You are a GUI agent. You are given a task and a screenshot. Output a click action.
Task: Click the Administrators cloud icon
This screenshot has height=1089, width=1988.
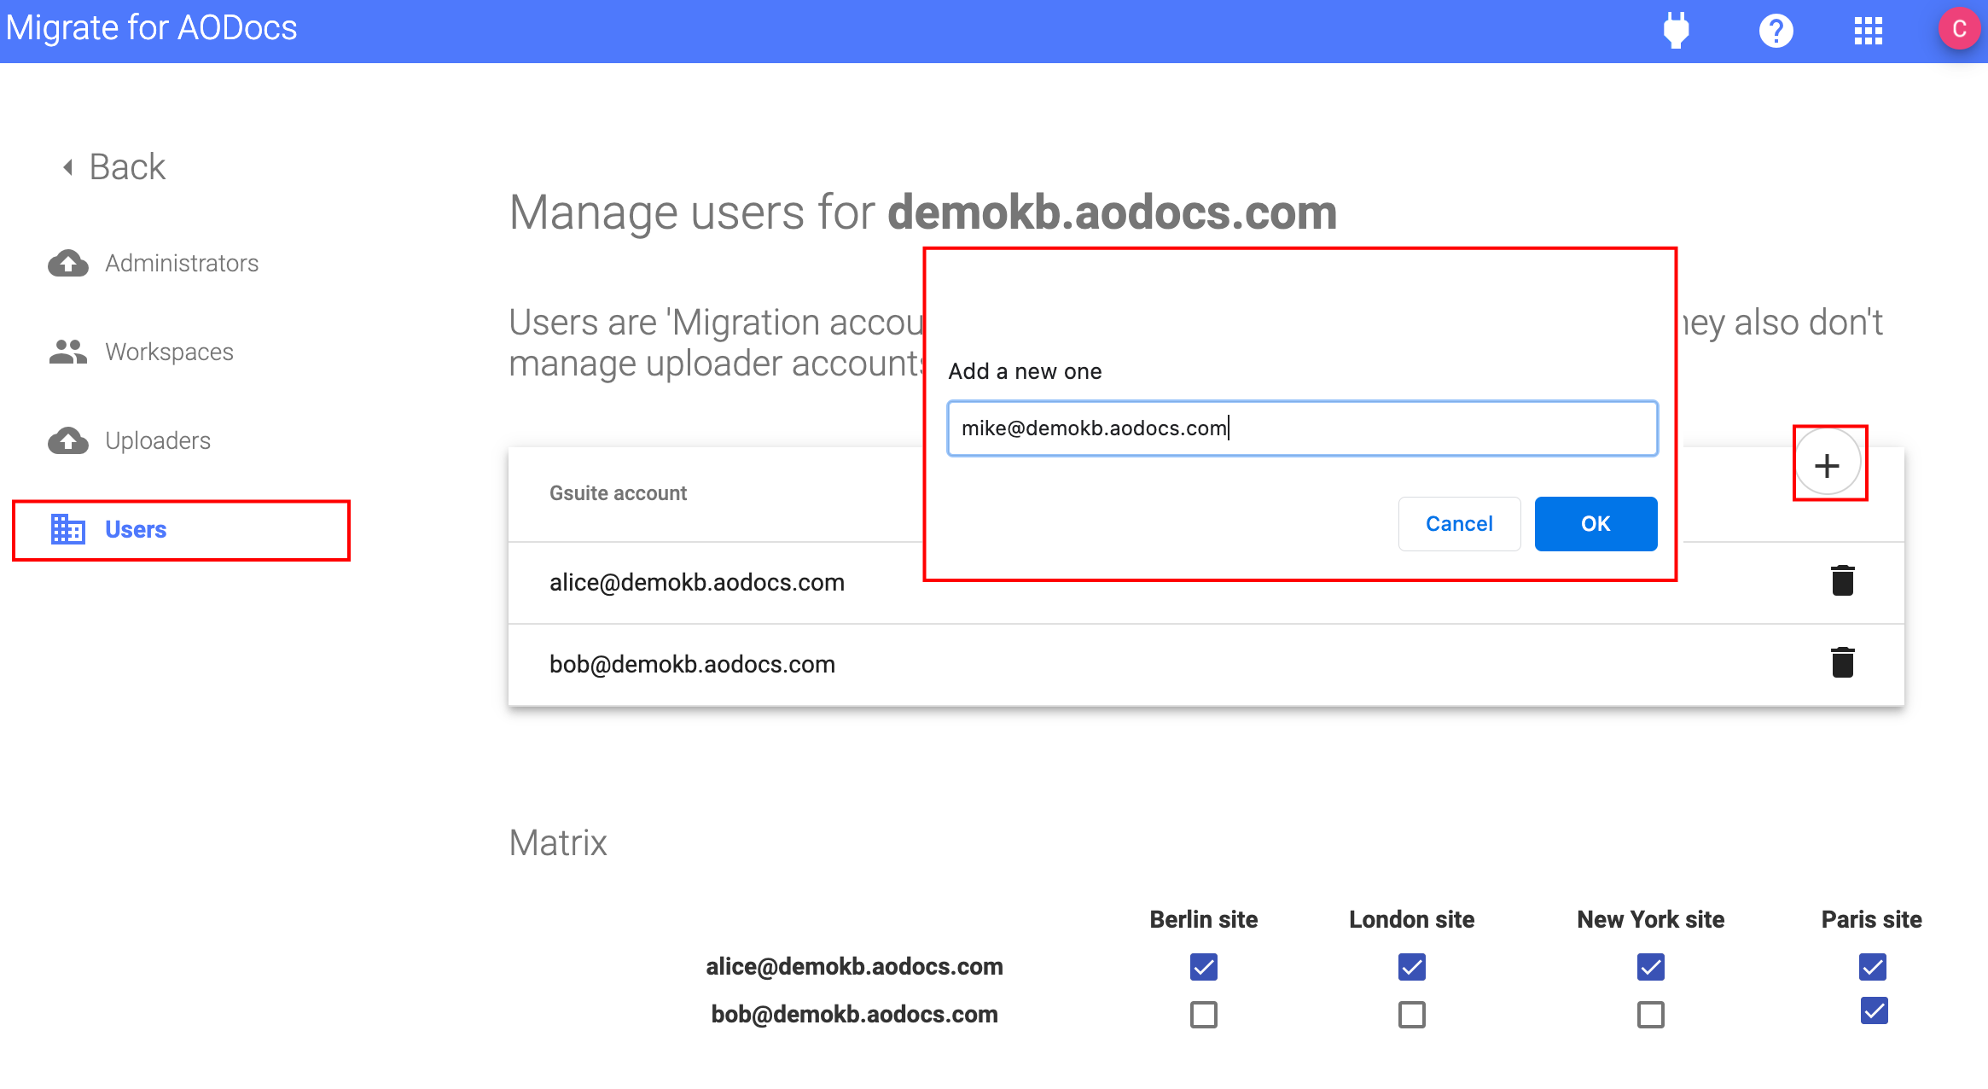click(68, 264)
